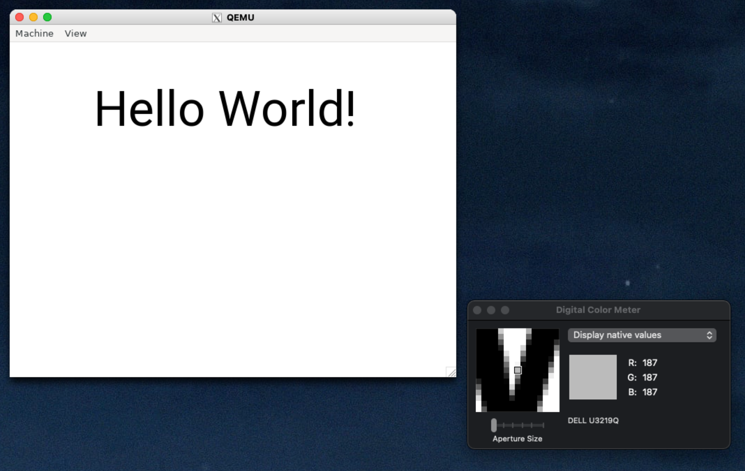Open the View menu in QEMU
This screenshot has width=745, height=471.
(x=76, y=33)
